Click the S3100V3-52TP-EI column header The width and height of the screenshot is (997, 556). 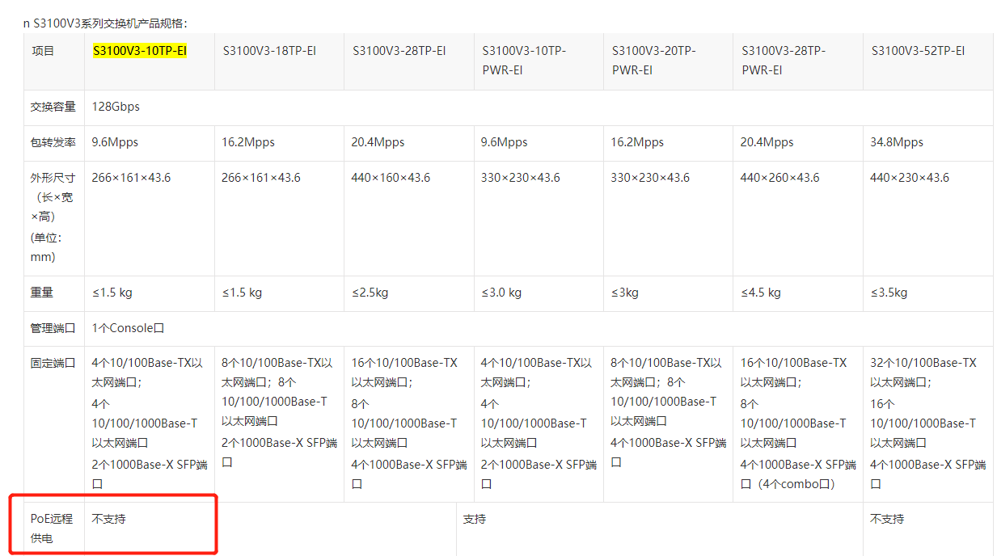point(918,51)
